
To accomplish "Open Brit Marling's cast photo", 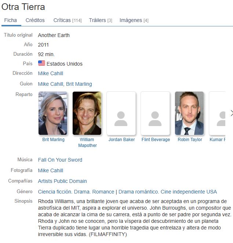I will pos(53,113).
